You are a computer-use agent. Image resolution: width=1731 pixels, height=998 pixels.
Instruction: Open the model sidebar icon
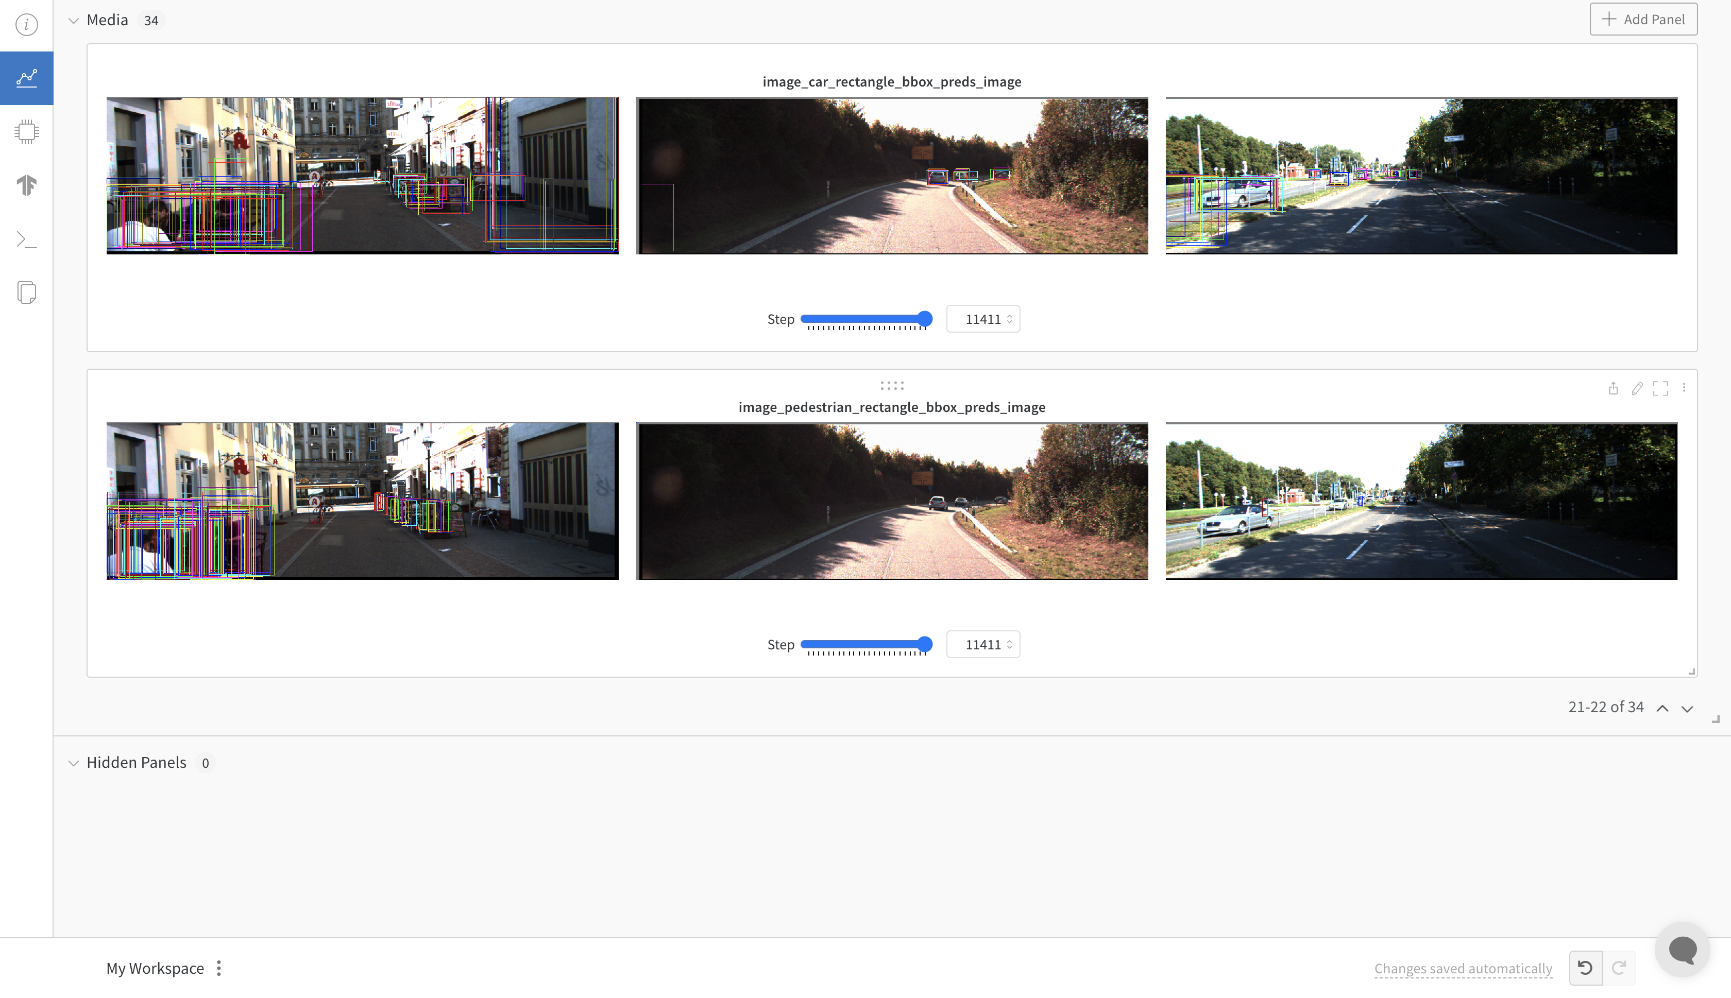26,185
